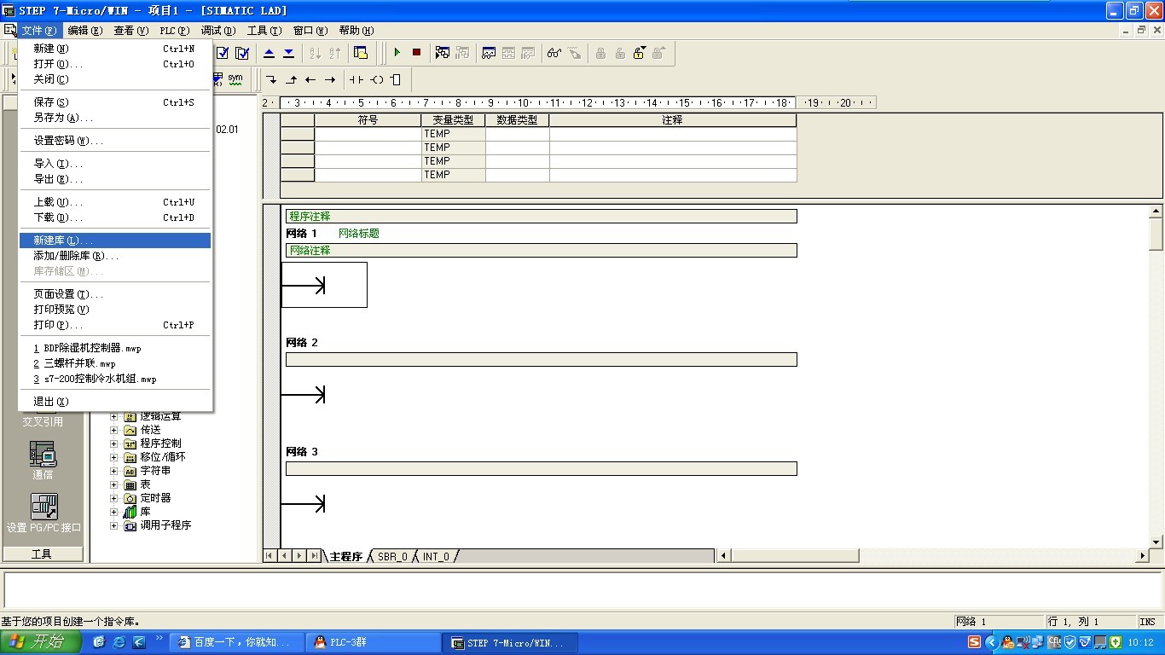The image size is (1165, 655).
Task: Expand the 调用子程序 tree node
Action: point(113,525)
